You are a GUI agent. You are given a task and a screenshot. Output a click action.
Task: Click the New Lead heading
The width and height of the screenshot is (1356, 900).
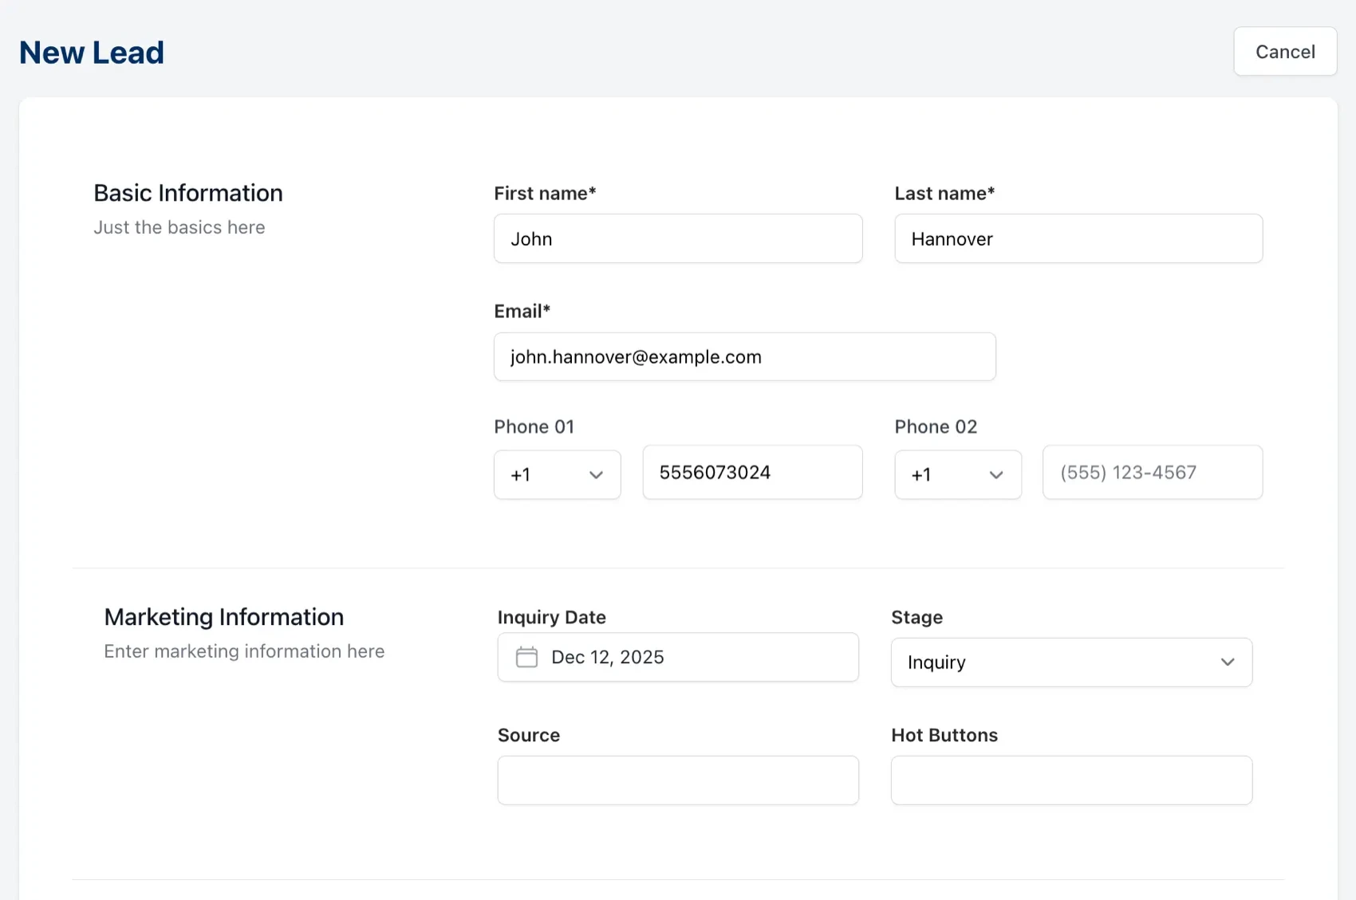[91, 51]
